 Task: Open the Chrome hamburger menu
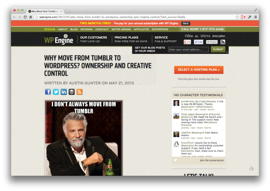coord(256,17)
